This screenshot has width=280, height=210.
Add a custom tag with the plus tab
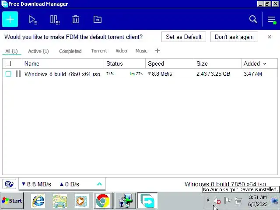point(157,51)
